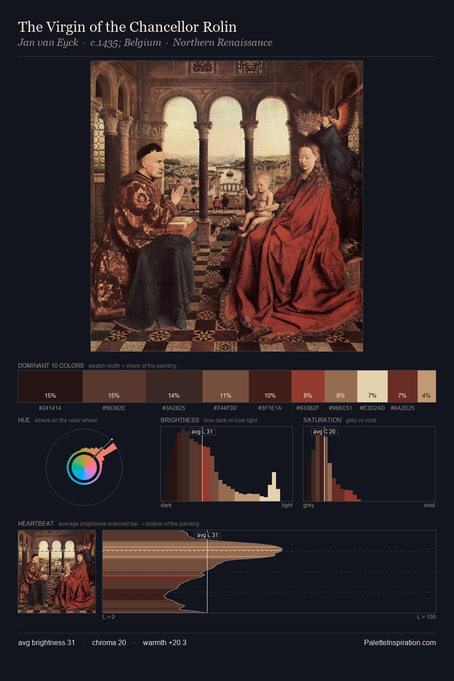Click the 'grey vs vivid' caption
454x681 pixels.
[361, 420]
